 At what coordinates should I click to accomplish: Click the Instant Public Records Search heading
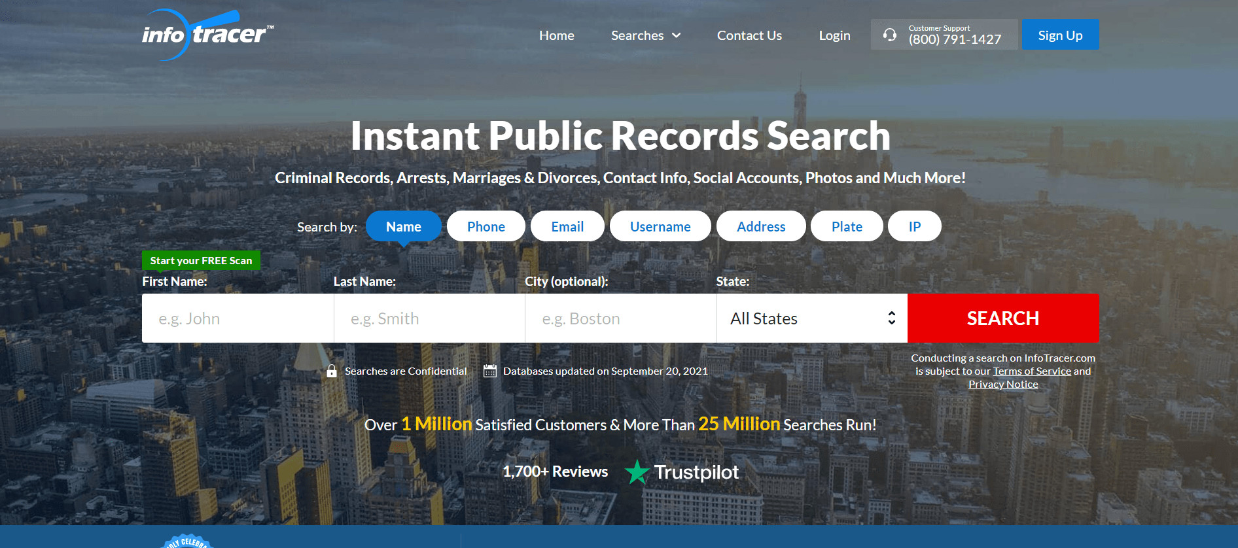tap(620, 136)
